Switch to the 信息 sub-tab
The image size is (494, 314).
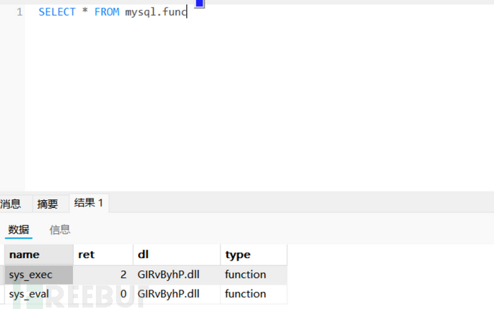tap(59, 229)
